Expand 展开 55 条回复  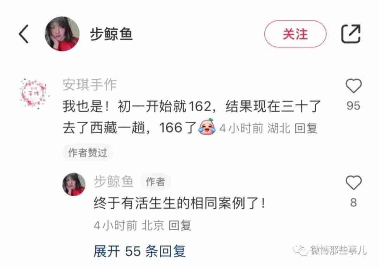pos(140,251)
